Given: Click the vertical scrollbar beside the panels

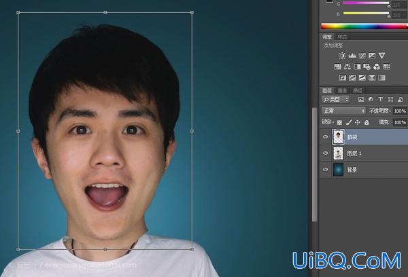Looking at the screenshot, I should point(315,164).
